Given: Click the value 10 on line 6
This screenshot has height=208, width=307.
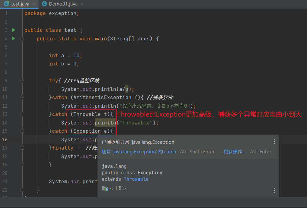Looking at the screenshot, I should point(76,55).
